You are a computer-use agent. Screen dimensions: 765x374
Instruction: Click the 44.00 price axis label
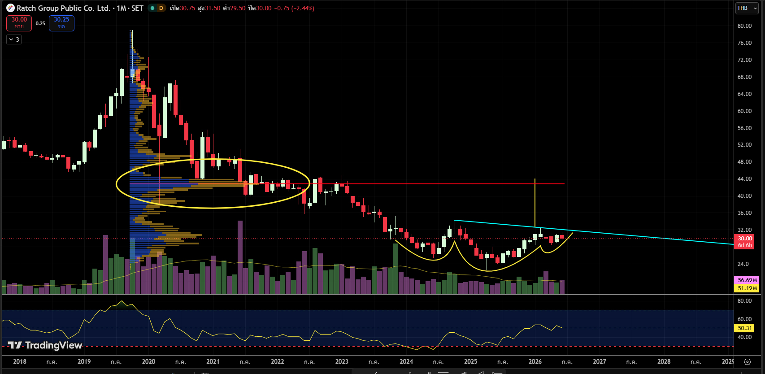744,179
